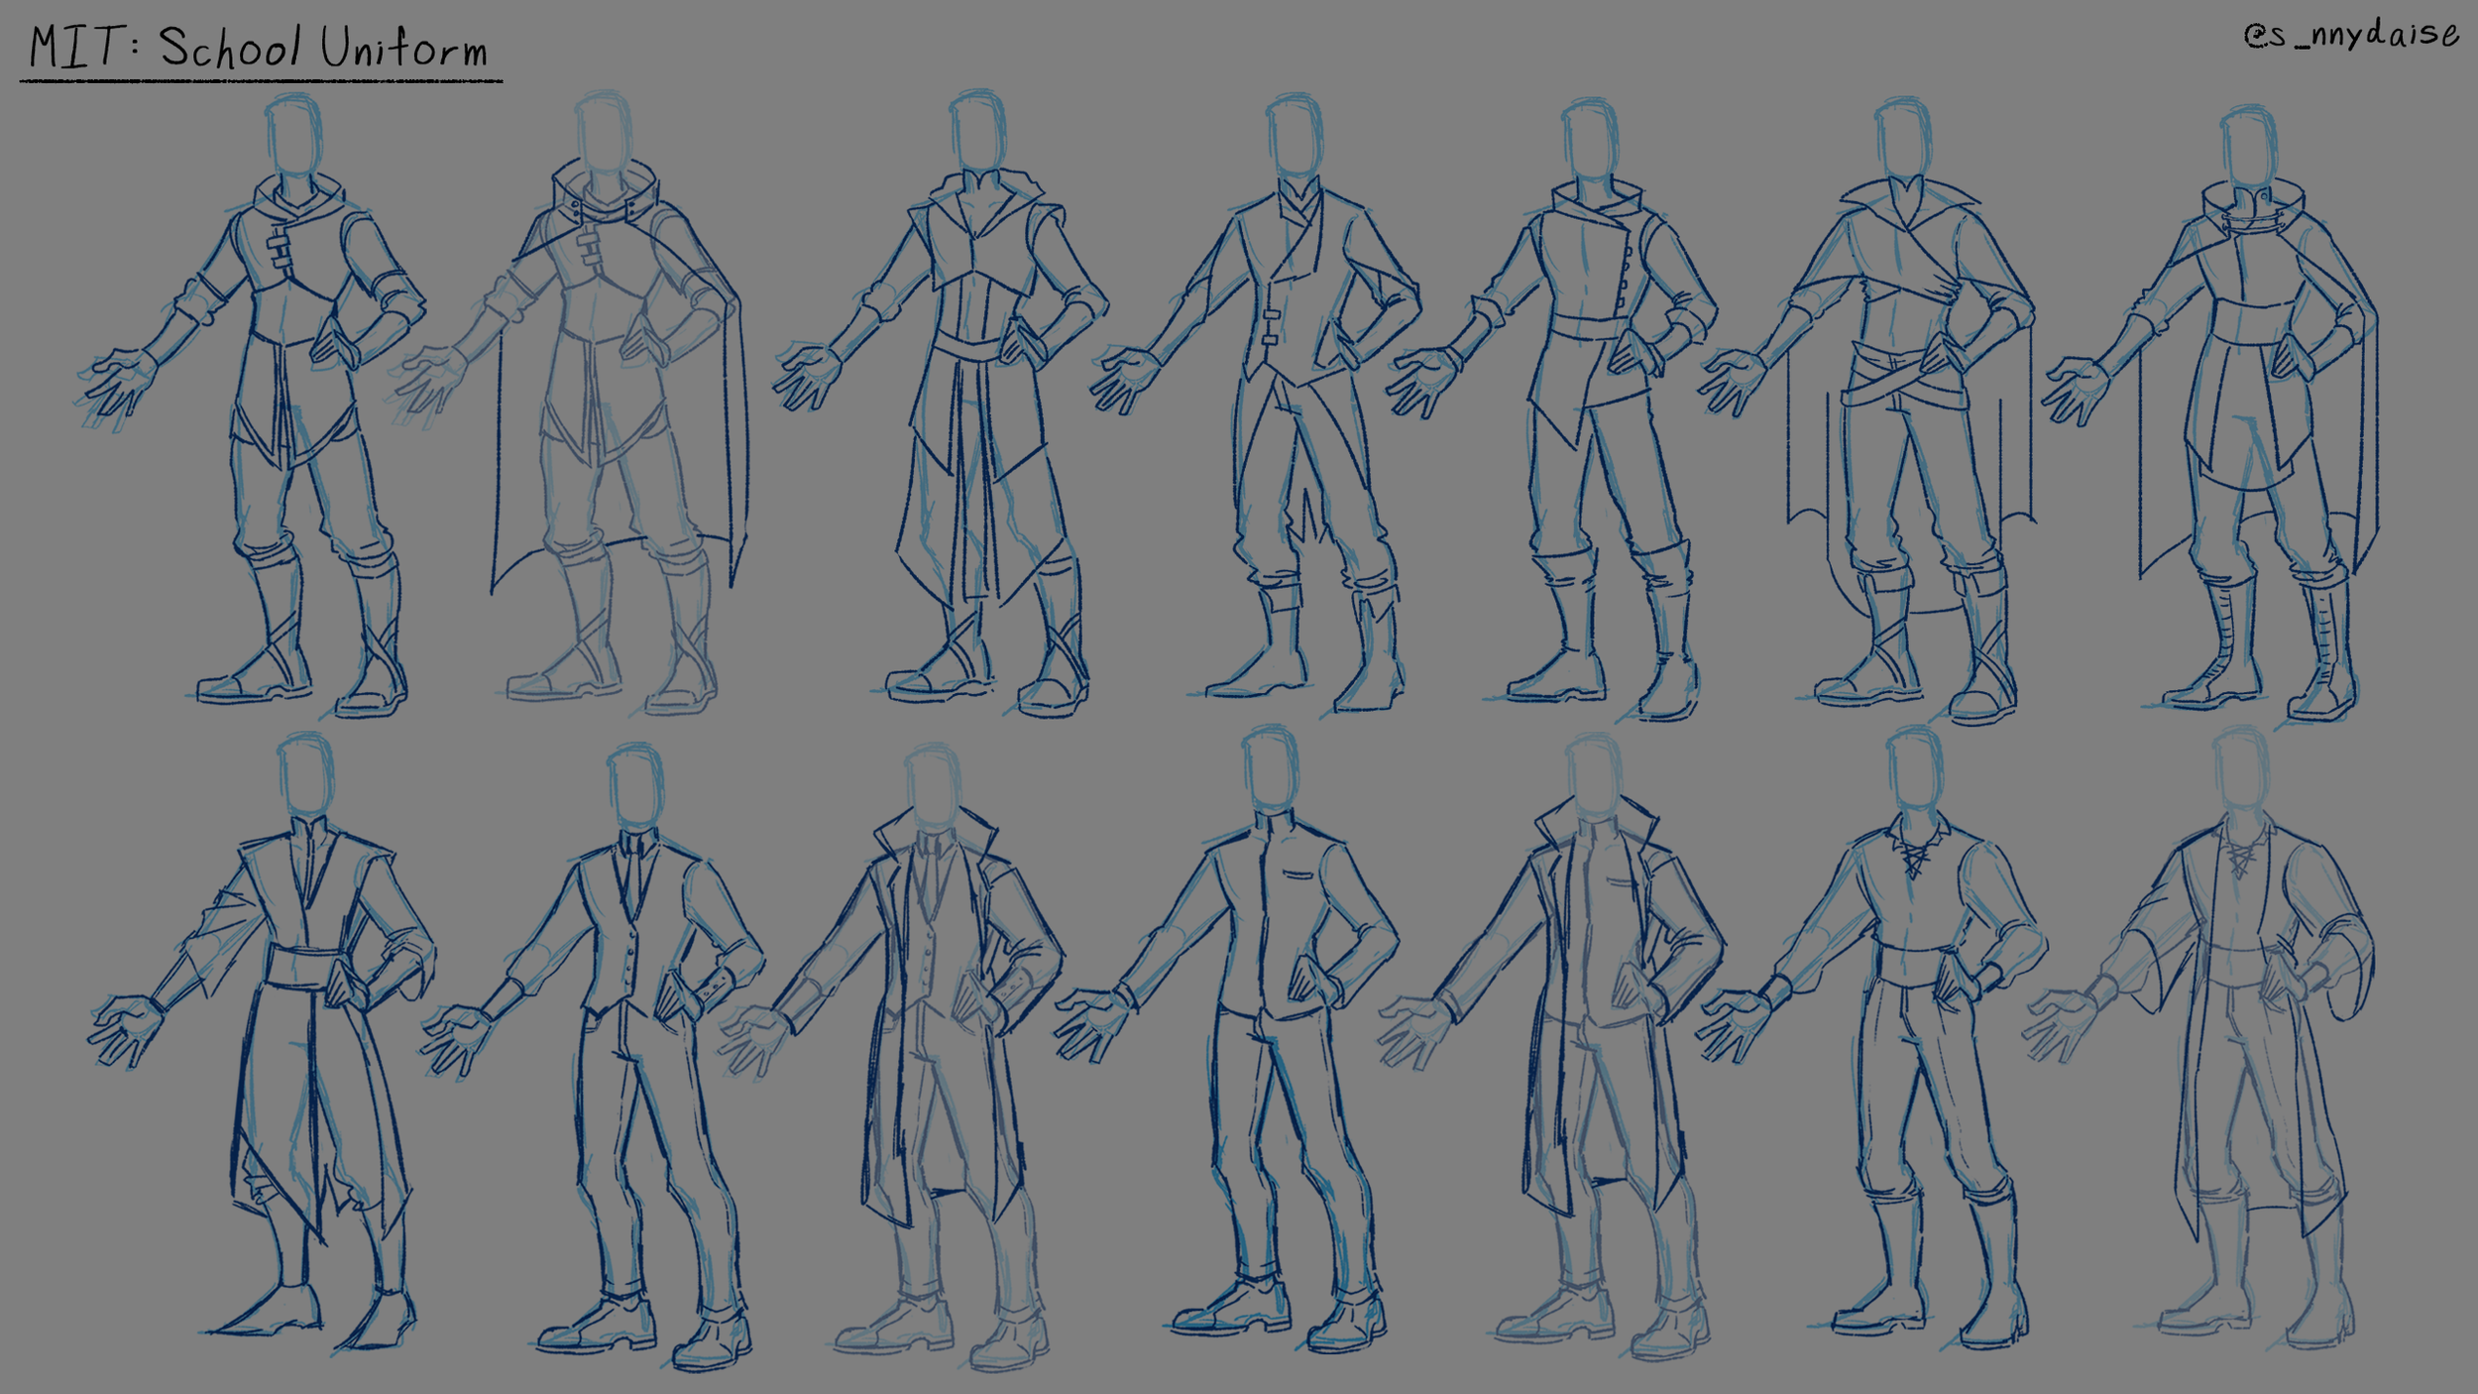Click the underlined 'MIT: School Uniform' title text
This screenshot has width=2478, height=1394.
[x=258, y=45]
